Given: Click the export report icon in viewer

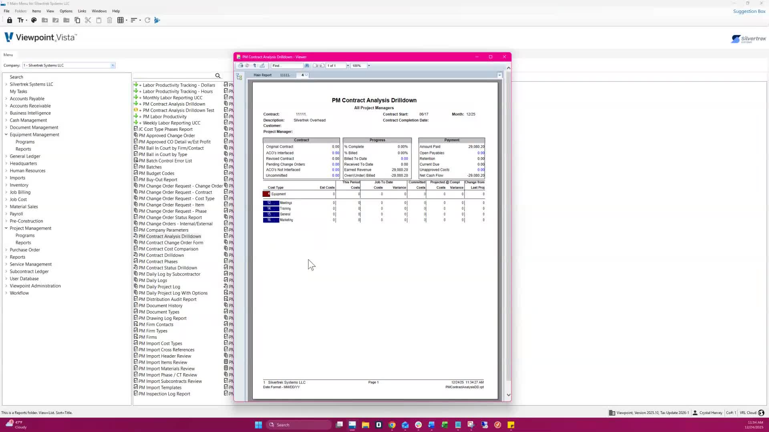Looking at the screenshot, I should [x=262, y=66].
